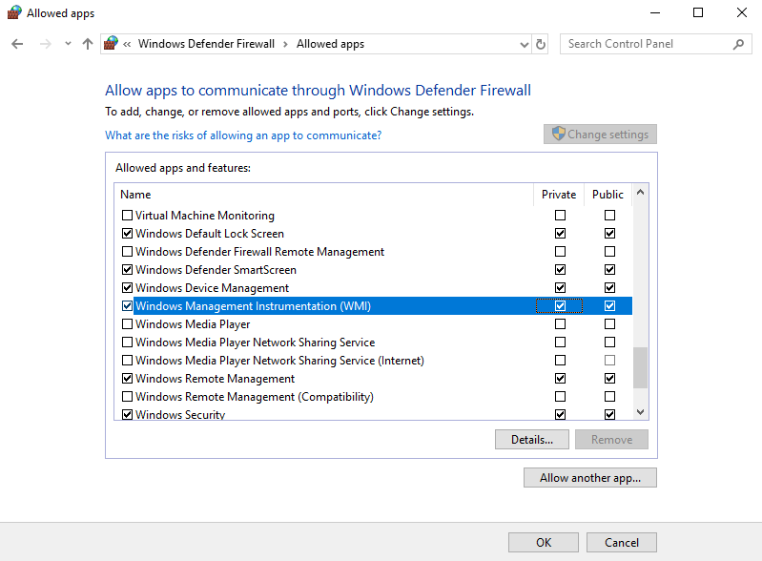Select the Virtual Machine Monitoring row text
Viewport: 762px width, 561px height.
pos(205,216)
